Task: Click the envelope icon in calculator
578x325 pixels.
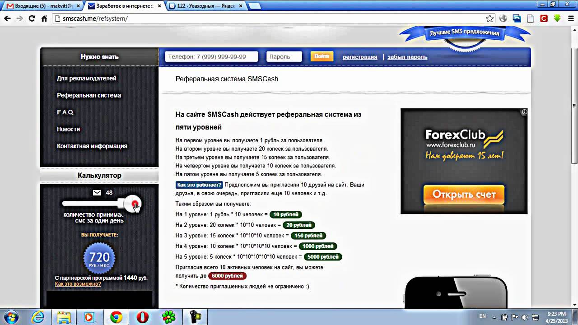Action: (97, 193)
